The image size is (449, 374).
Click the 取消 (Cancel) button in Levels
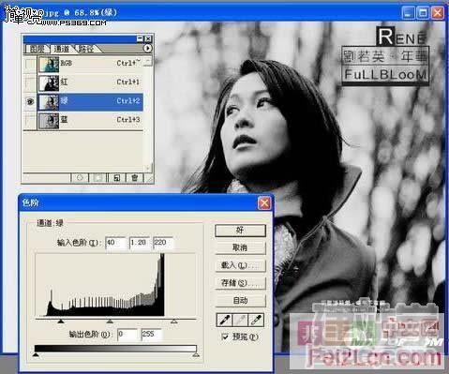point(240,247)
